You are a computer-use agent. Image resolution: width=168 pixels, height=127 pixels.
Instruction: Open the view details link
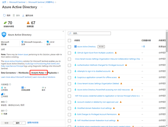(x=33, y=123)
